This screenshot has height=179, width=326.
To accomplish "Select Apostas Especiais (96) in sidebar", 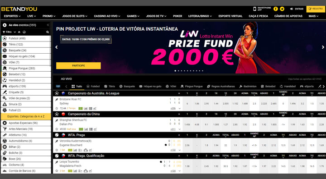I will 26,123.
